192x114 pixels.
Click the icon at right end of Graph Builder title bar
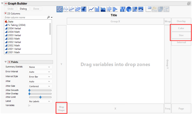pyautogui.click(x=189, y=4)
